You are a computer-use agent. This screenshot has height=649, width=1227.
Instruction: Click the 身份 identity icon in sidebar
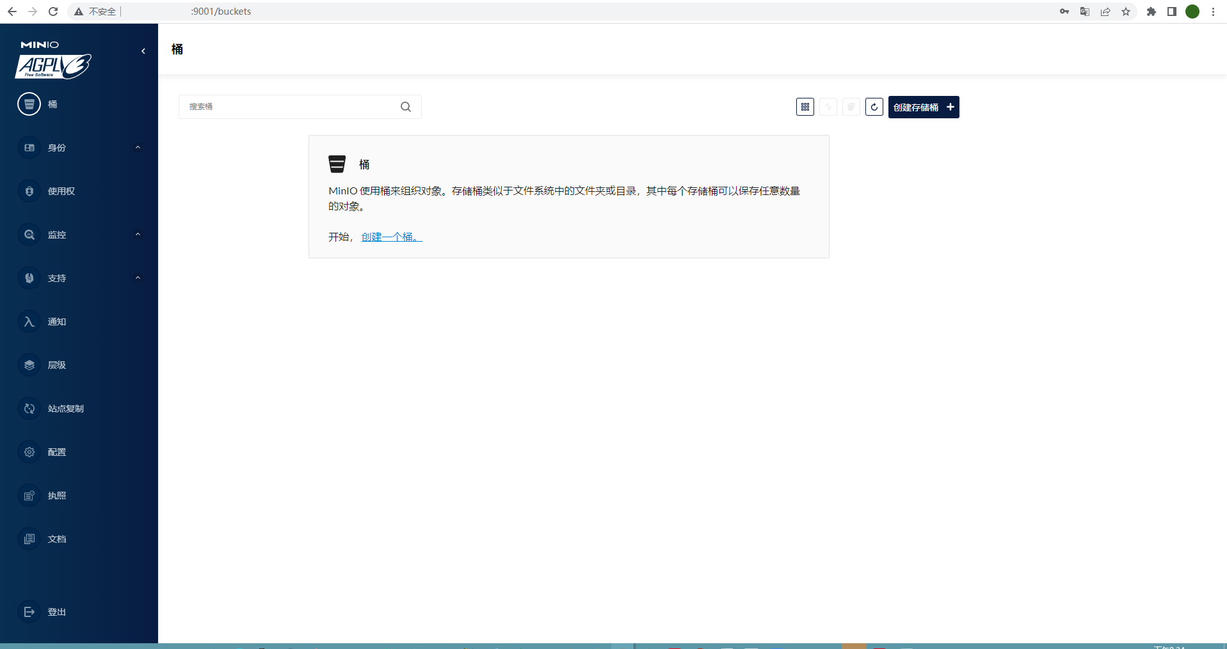(29, 148)
